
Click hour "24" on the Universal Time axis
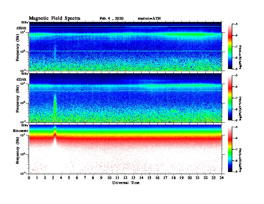click(x=222, y=178)
